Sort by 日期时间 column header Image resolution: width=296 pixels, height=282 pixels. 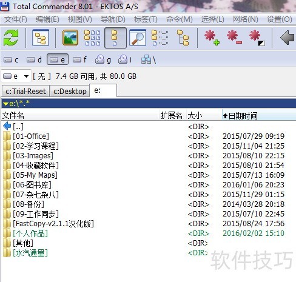point(259,116)
